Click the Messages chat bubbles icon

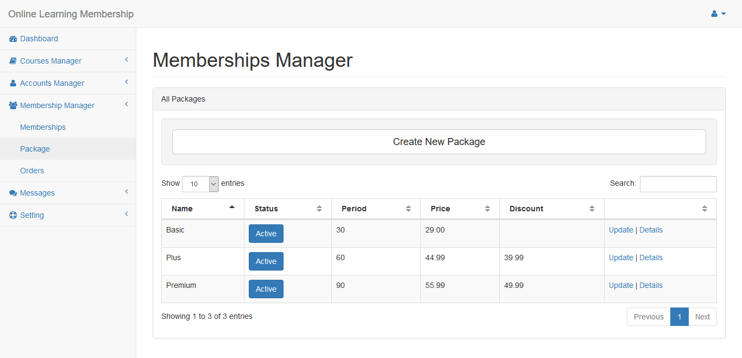(x=13, y=193)
